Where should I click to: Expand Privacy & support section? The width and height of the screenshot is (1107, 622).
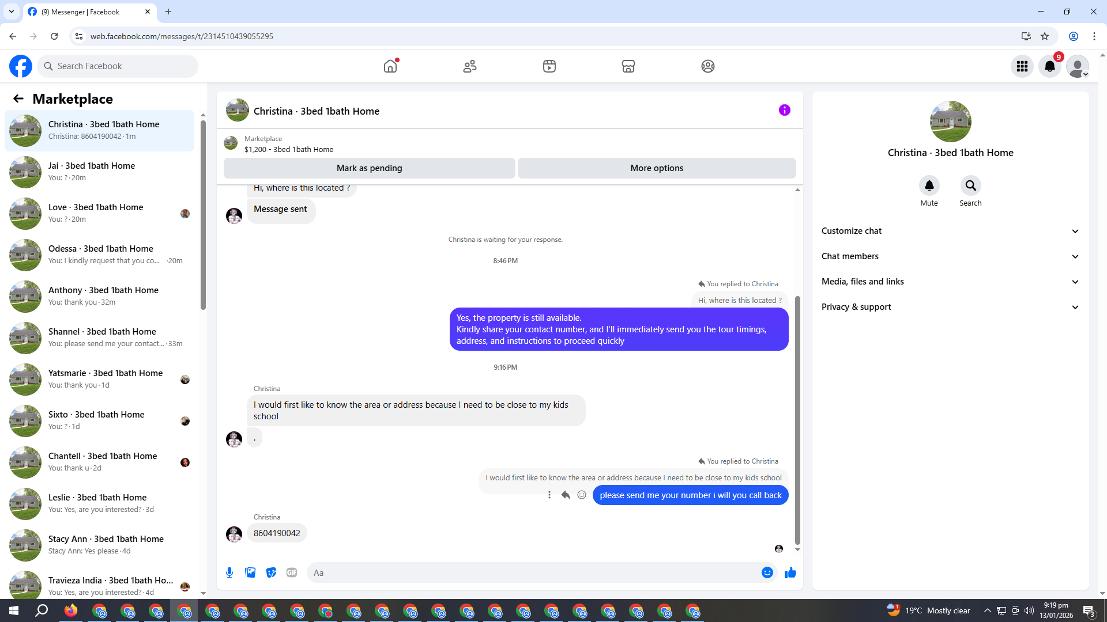[950, 307]
